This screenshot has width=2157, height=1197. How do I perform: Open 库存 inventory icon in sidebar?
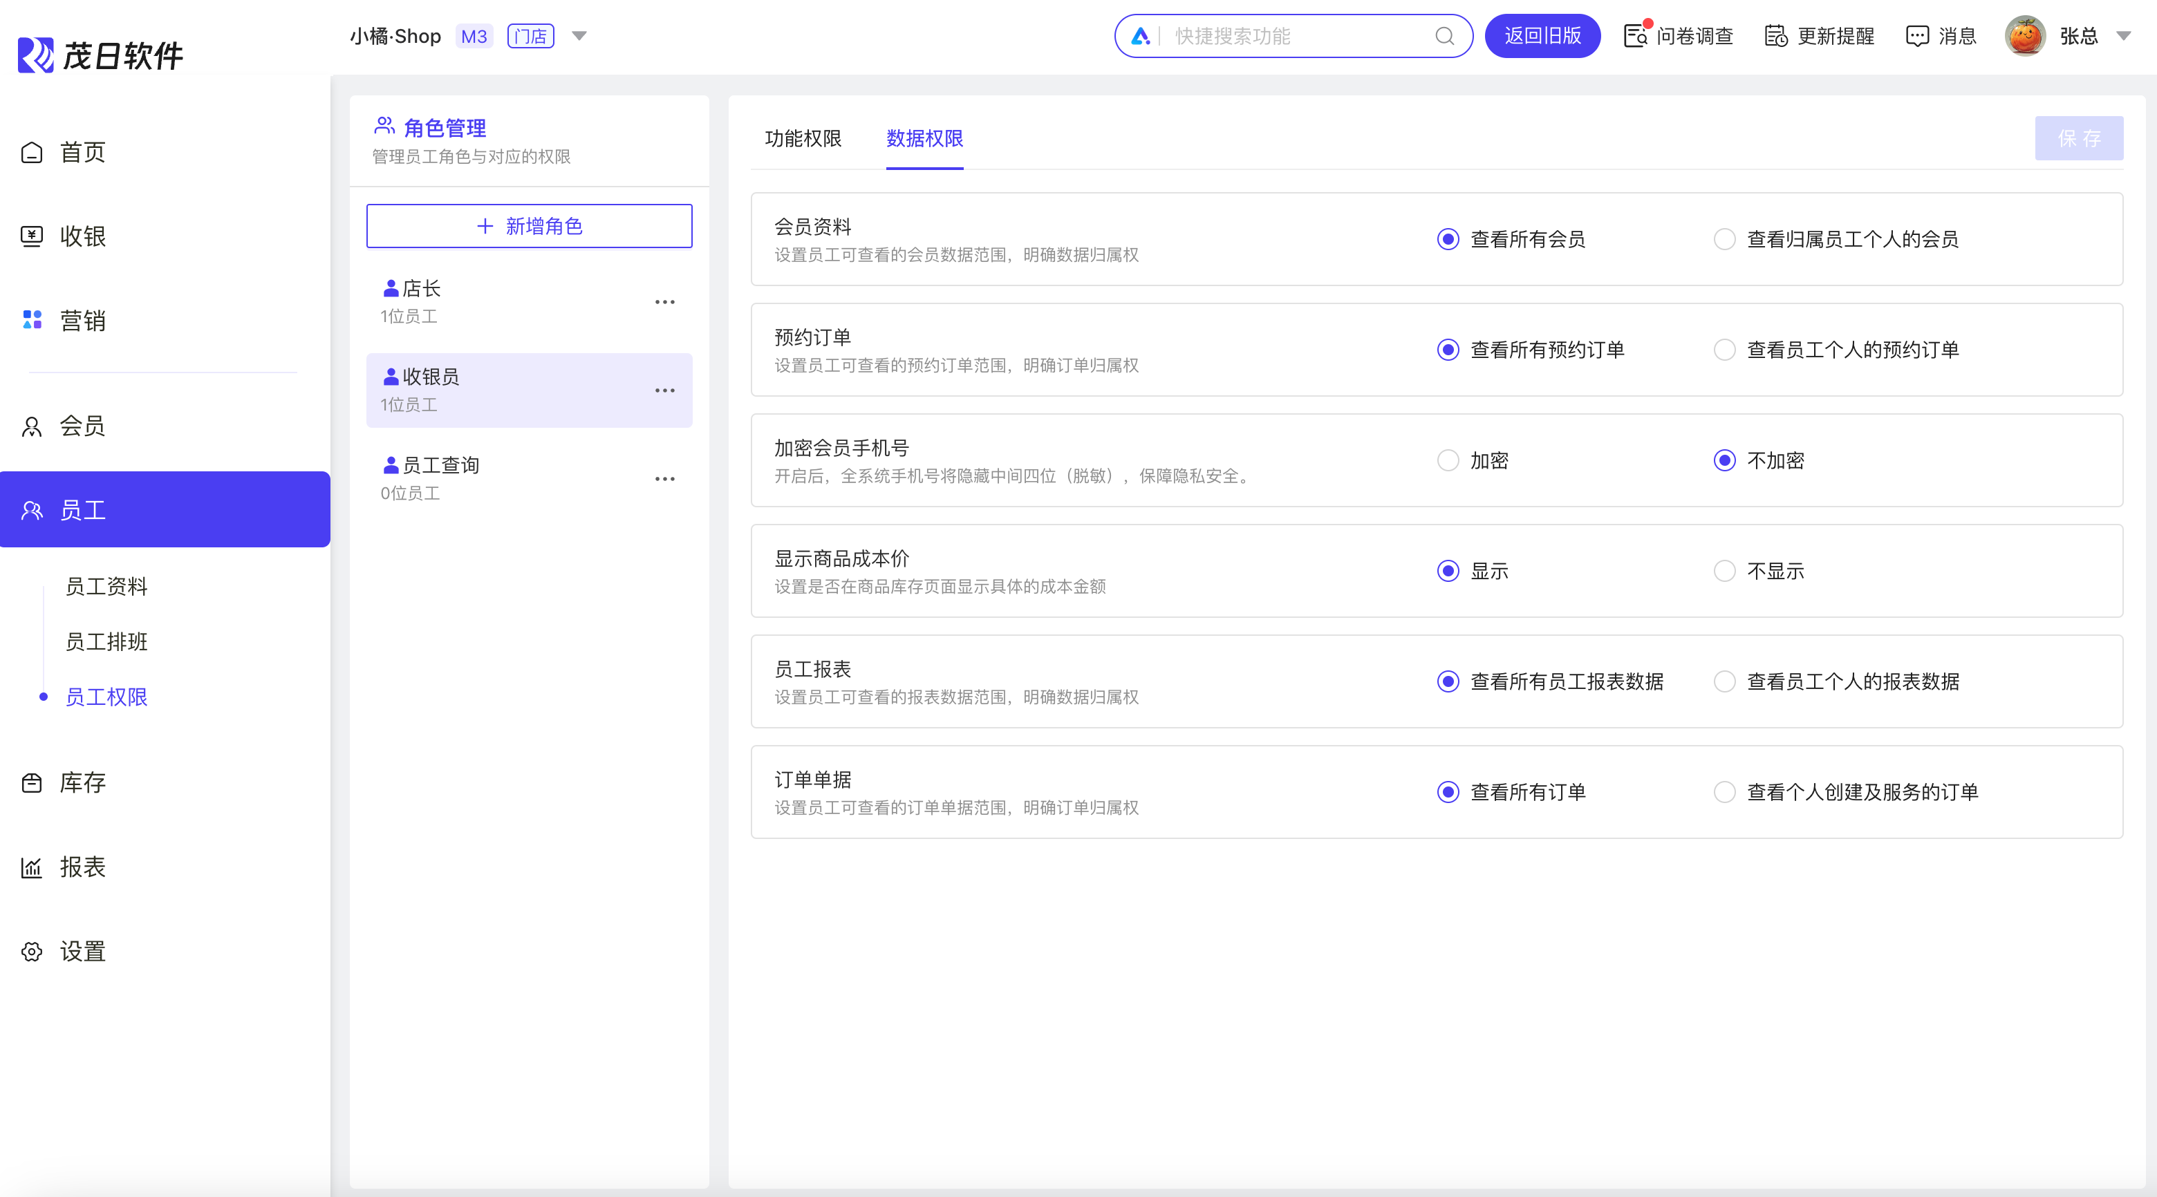tap(32, 782)
